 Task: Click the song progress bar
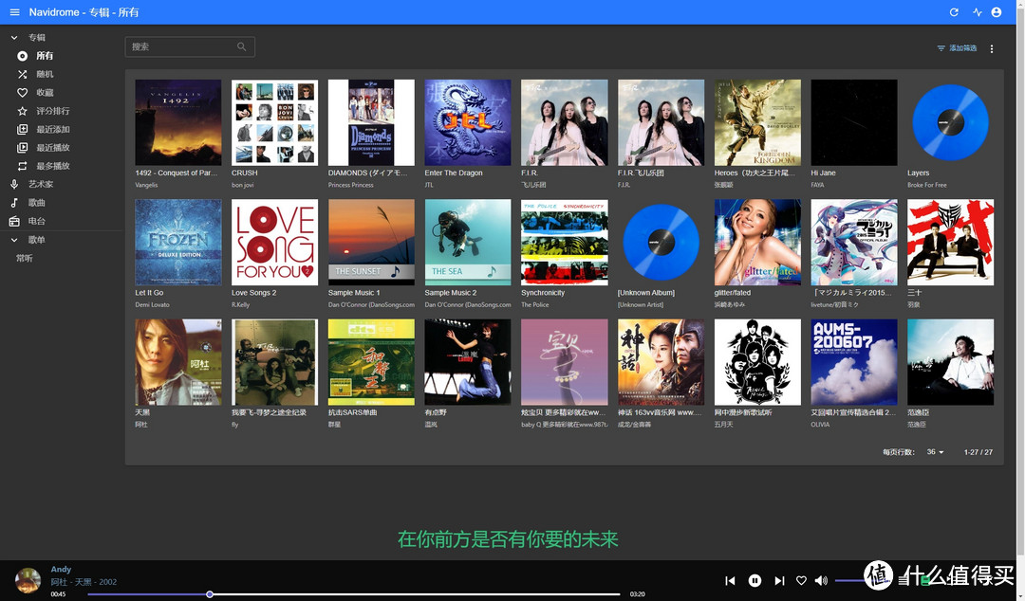tap(380, 594)
